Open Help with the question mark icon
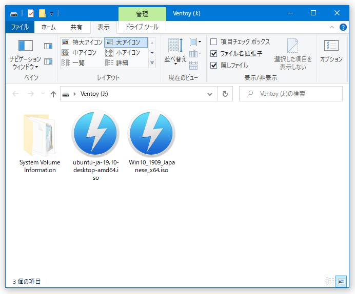The width and height of the screenshot is (355, 294). 343,27
